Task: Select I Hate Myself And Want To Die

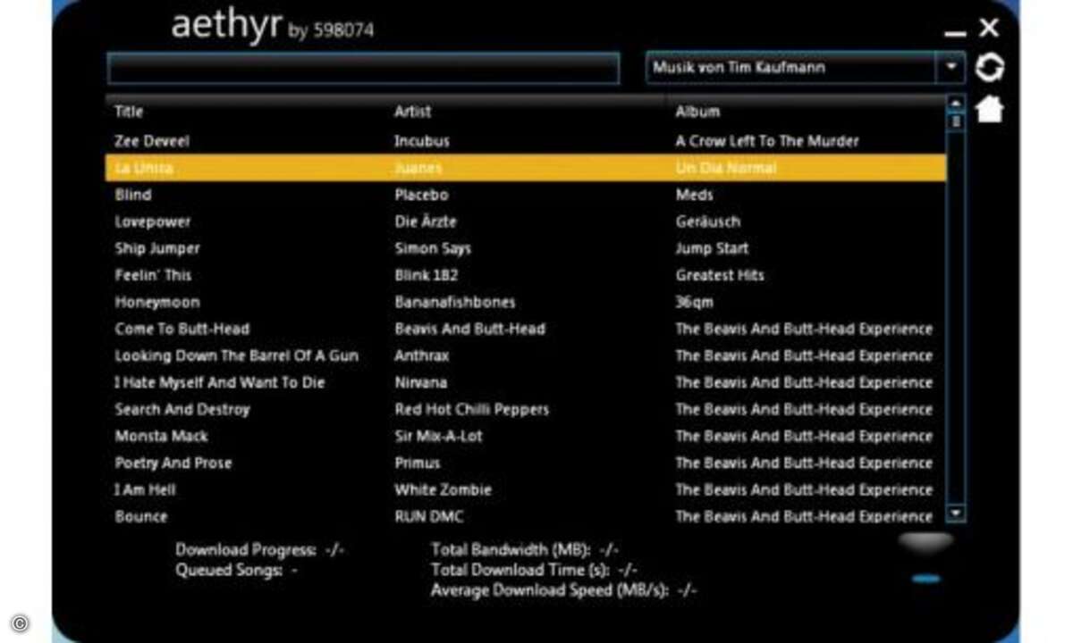Action: pos(220,382)
